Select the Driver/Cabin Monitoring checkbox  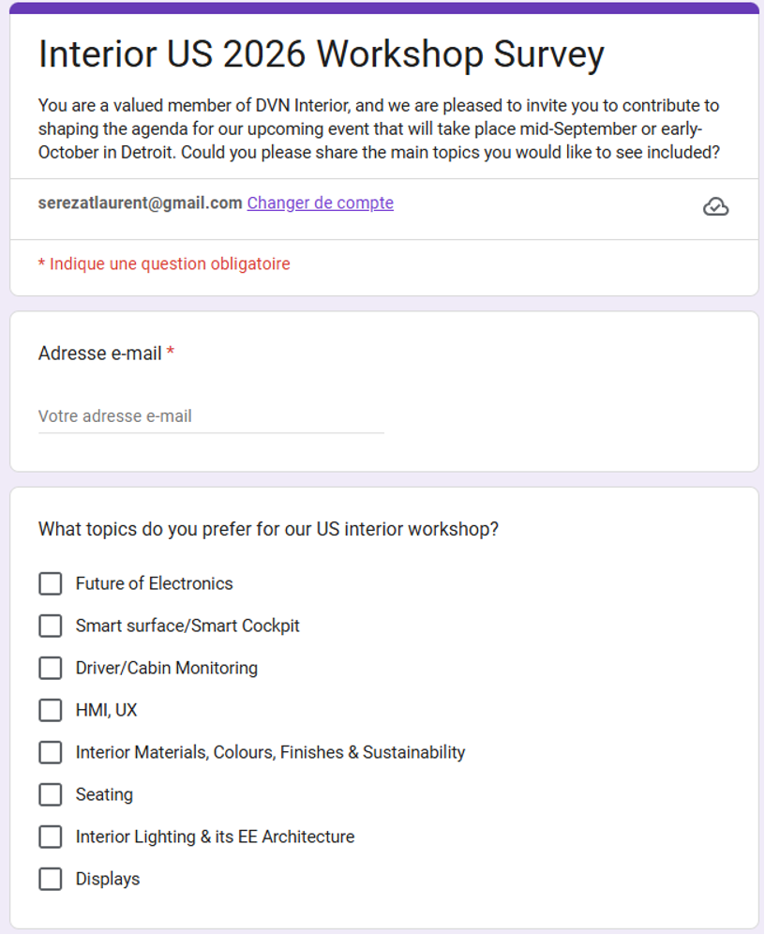click(x=51, y=669)
